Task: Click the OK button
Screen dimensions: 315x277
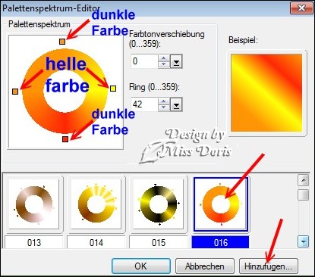Action: point(141,266)
